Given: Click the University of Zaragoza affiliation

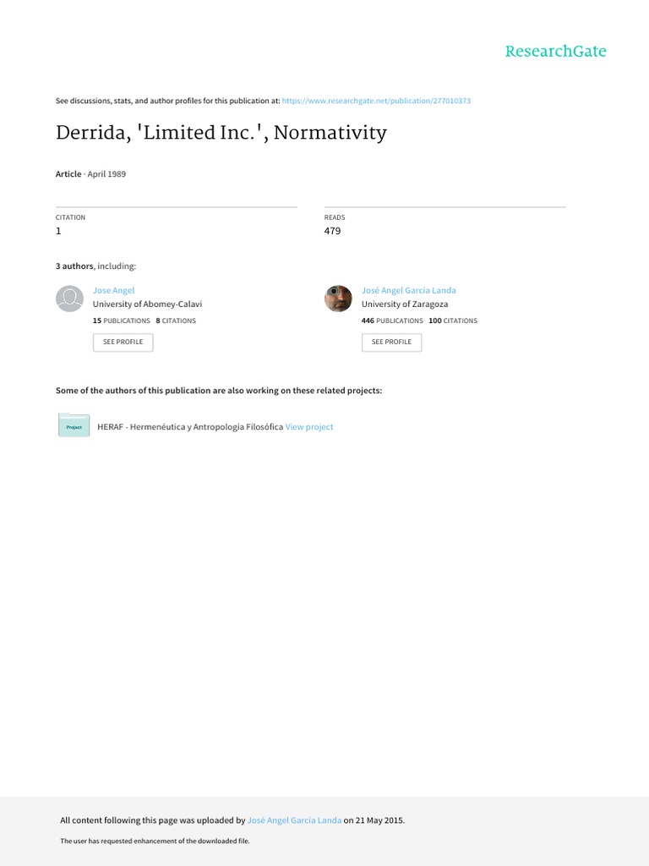Looking at the screenshot, I should point(405,304).
